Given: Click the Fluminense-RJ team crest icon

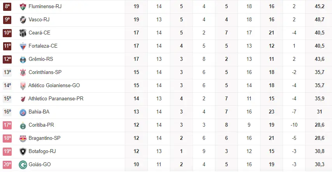Looking at the screenshot, I should (x=23, y=7).
